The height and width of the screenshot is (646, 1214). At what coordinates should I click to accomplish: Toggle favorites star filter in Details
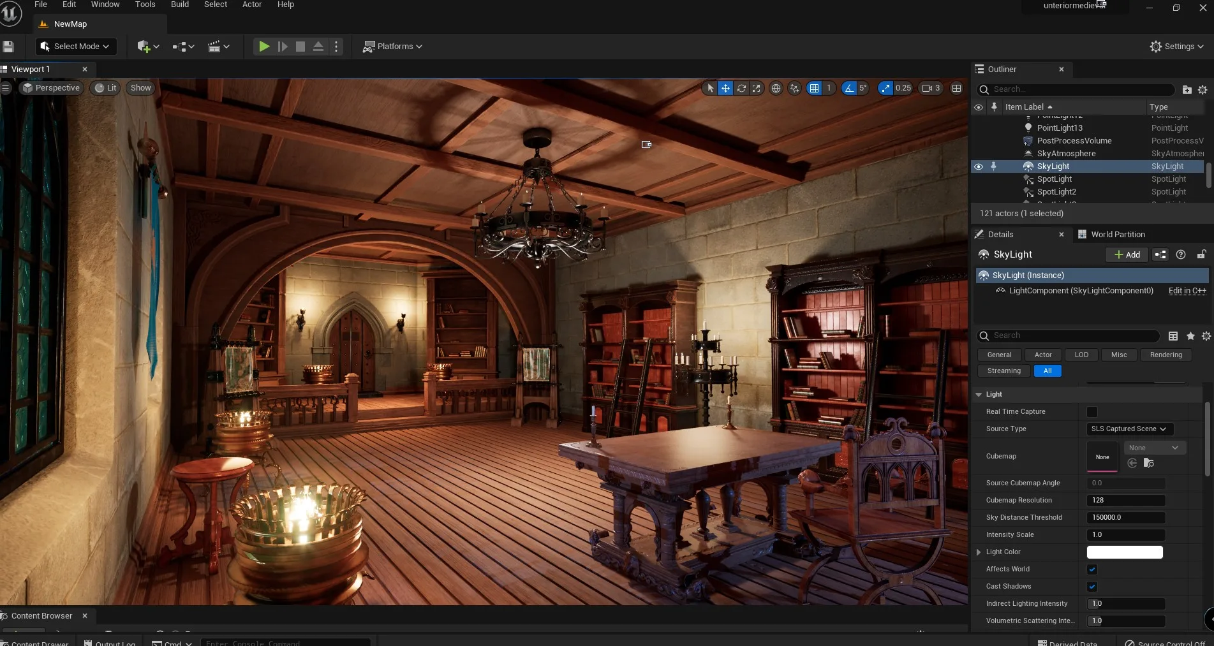(x=1190, y=336)
